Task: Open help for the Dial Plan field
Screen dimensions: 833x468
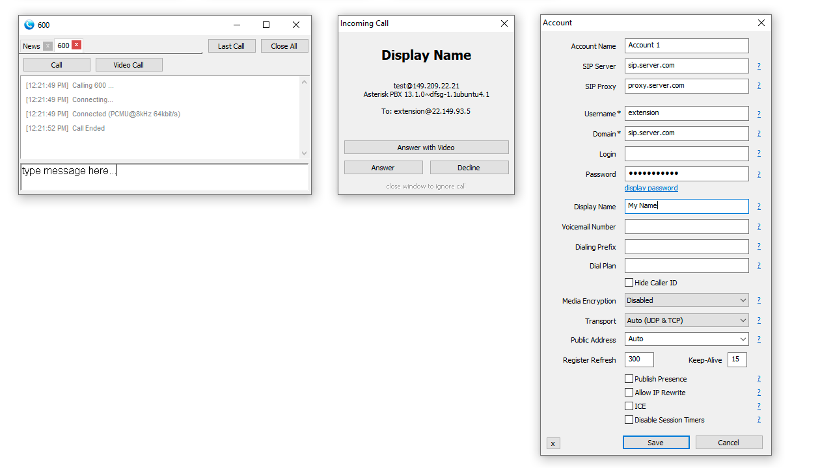Action: 759,266
